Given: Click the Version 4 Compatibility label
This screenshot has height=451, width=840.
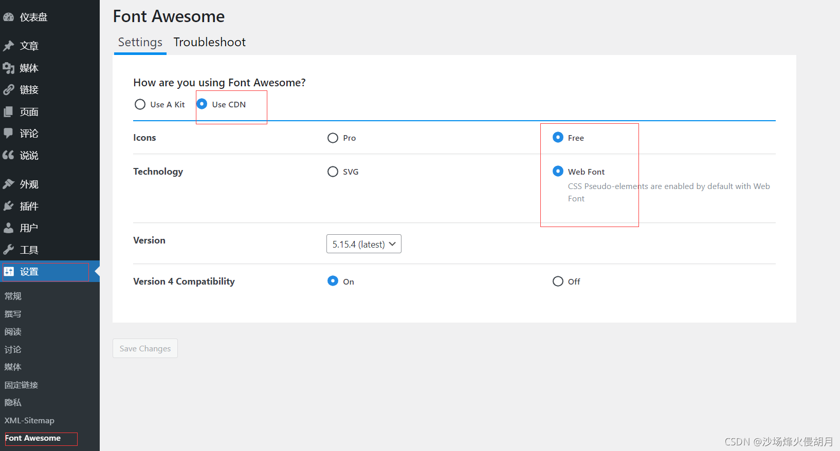Looking at the screenshot, I should (x=184, y=281).
